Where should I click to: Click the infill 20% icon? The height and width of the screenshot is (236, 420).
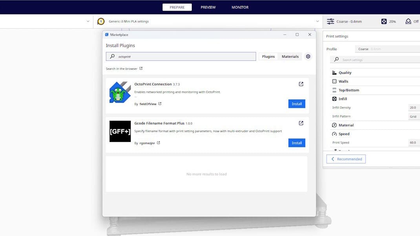pos(384,22)
